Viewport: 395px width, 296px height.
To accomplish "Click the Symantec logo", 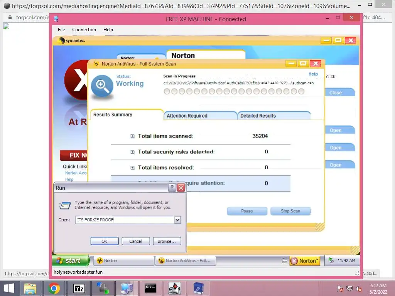I will [x=71, y=40].
